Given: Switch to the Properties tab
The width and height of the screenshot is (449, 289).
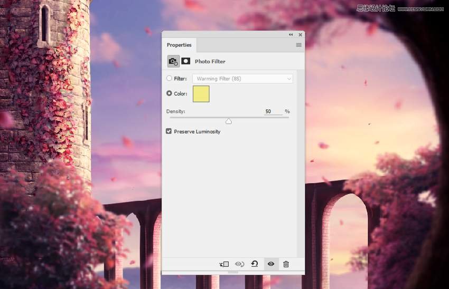Looking at the screenshot, I should 179,45.
